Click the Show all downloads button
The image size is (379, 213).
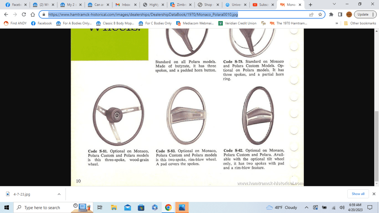click(358, 194)
